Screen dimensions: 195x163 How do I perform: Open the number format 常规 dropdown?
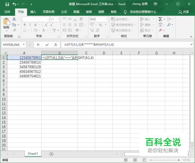[107, 19]
